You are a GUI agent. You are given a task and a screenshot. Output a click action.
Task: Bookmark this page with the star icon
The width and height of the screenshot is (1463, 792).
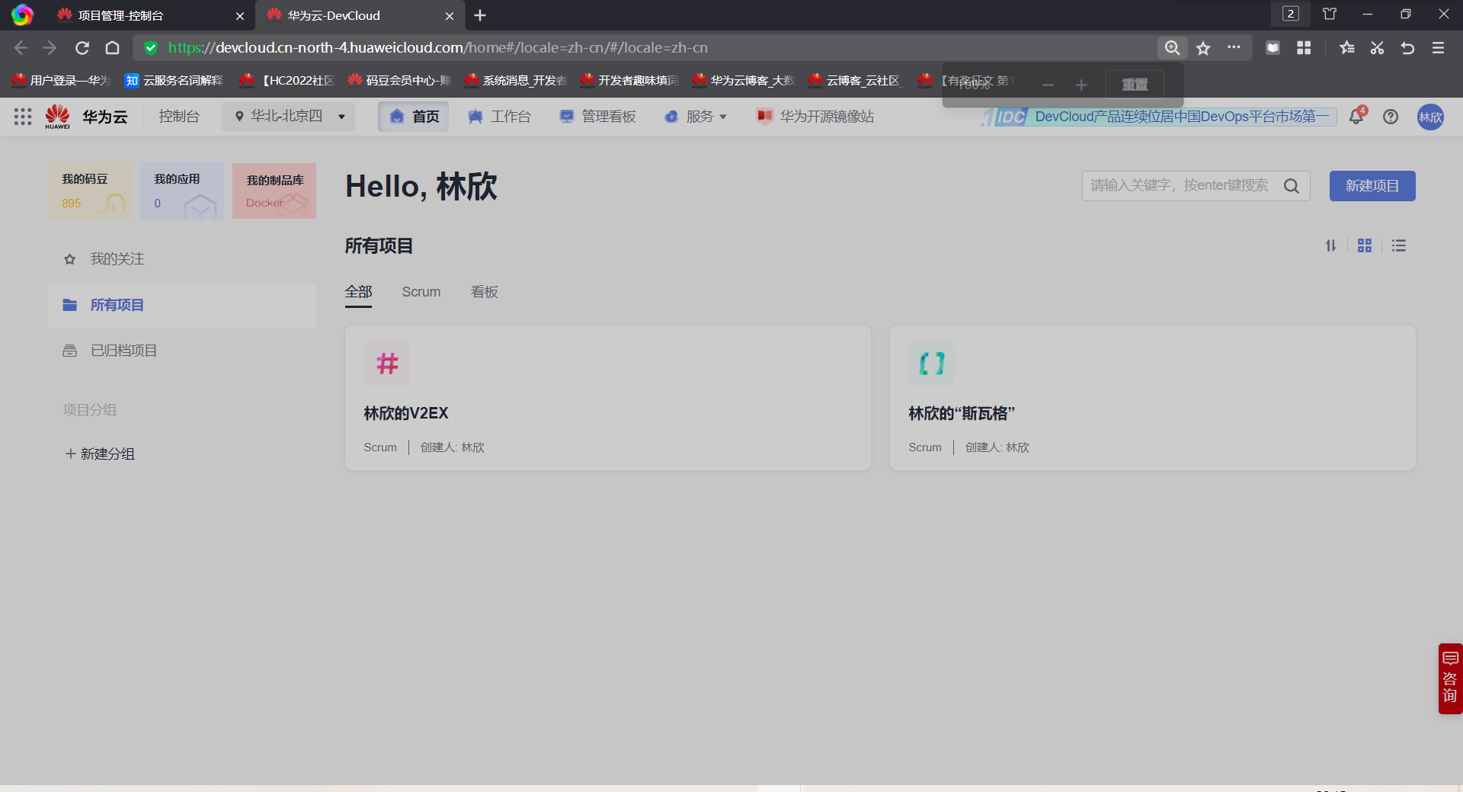pyautogui.click(x=1203, y=48)
